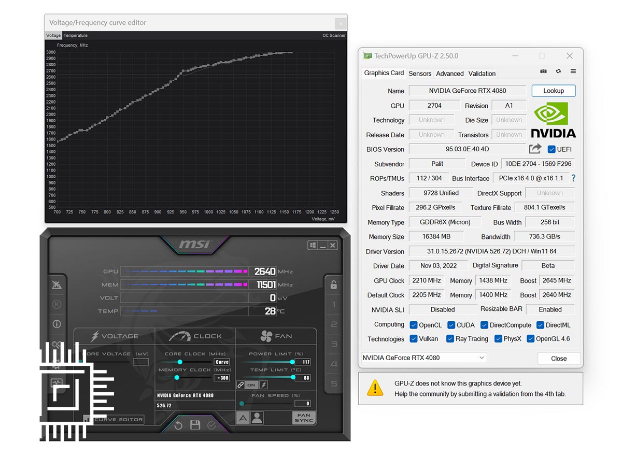This screenshot has height=456, width=622.
Task: Click the Core Clock Curve value field
Action: pyautogui.click(x=222, y=362)
